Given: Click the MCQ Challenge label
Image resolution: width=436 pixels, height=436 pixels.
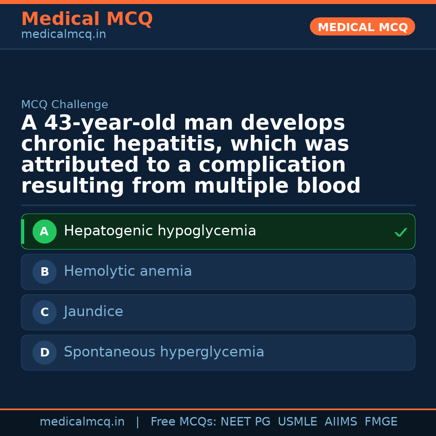Looking at the screenshot, I should [65, 105].
